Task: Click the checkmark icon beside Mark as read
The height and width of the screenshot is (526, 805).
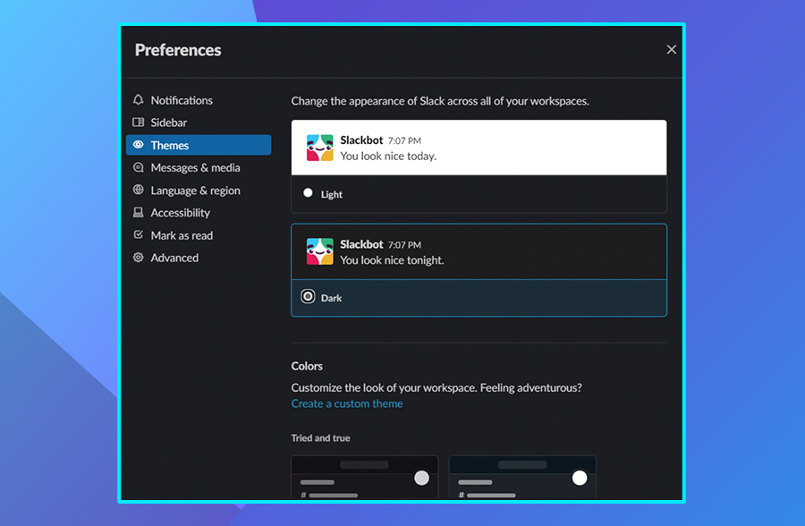Action: tap(138, 234)
